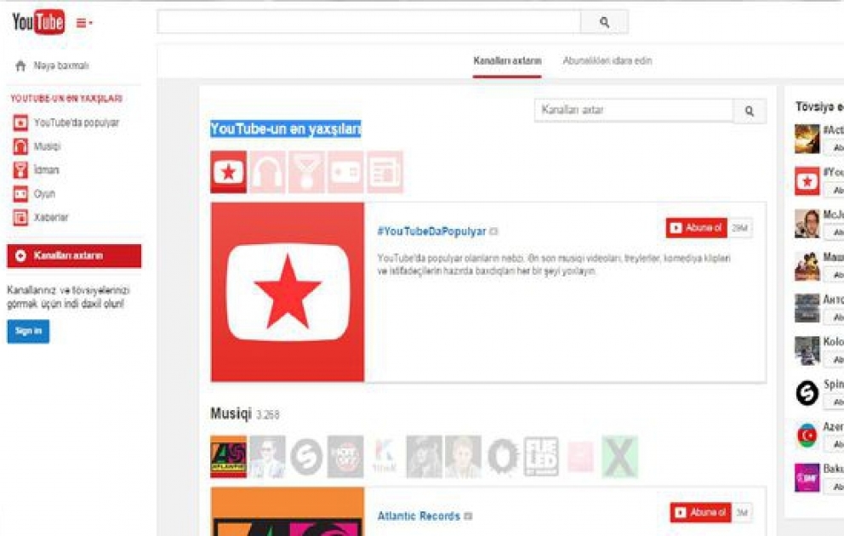Click the top search magnifier button
The width and height of the screenshot is (844, 536).
[604, 22]
